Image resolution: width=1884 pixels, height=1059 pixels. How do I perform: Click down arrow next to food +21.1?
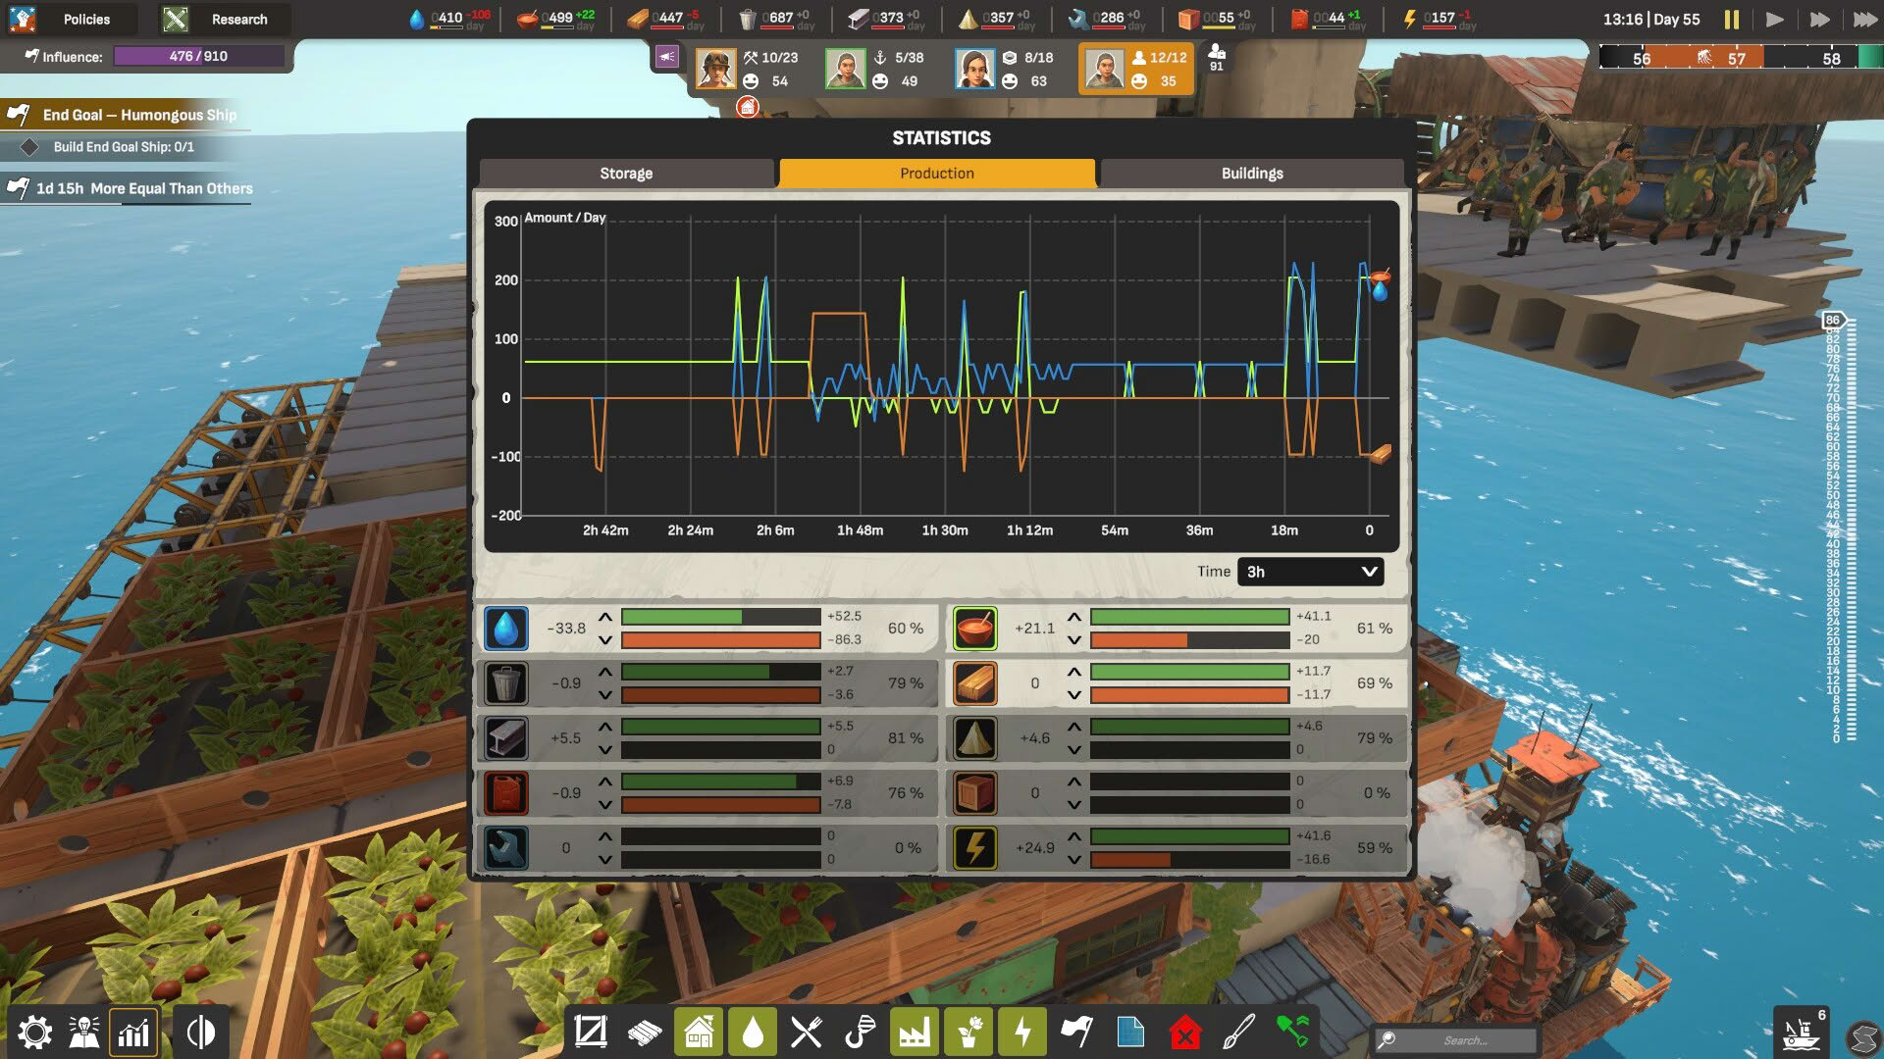[1074, 640]
